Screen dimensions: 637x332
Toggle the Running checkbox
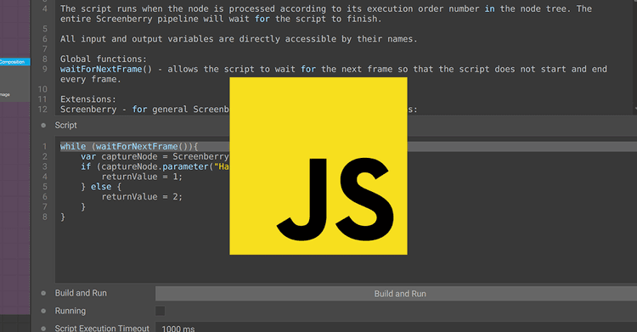point(160,311)
